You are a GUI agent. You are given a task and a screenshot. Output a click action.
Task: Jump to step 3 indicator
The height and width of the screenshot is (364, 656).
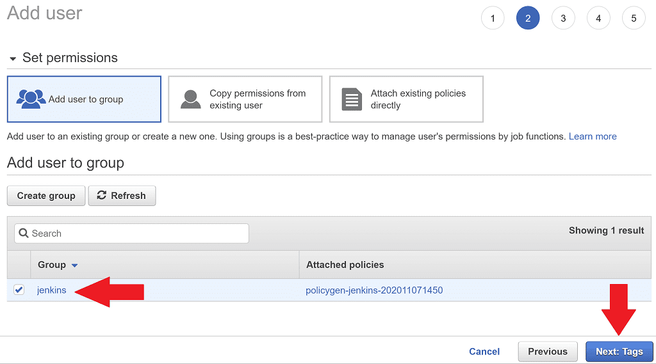pyautogui.click(x=563, y=18)
